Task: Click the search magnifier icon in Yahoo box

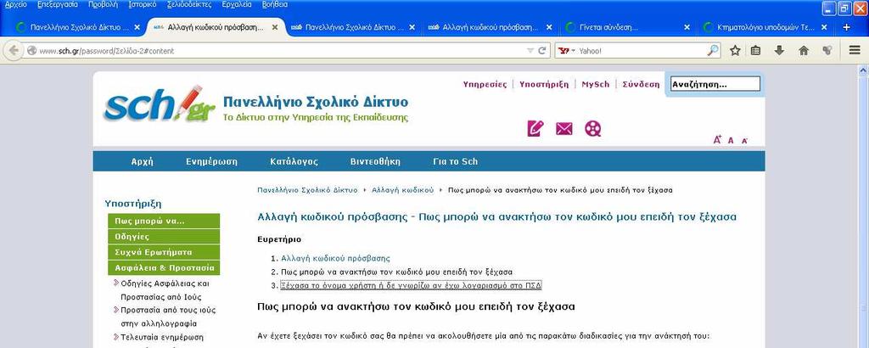Action: pyautogui.click(x=713, y=50)
